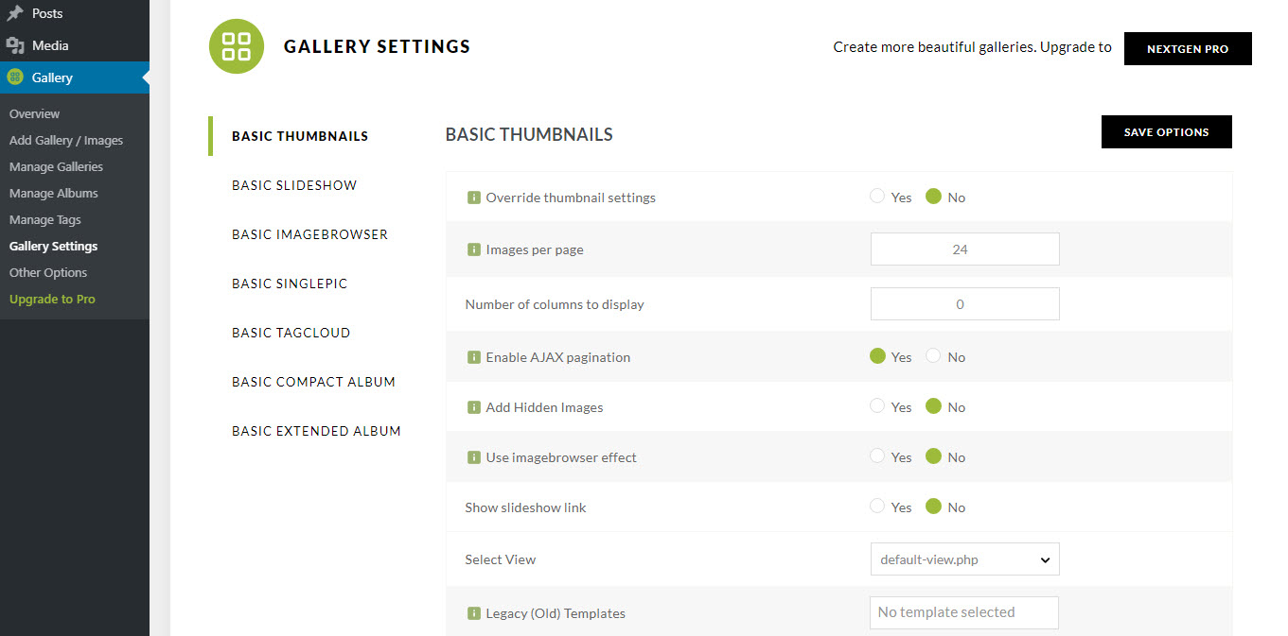Click the green Gallery menu icon

(15, 77)
